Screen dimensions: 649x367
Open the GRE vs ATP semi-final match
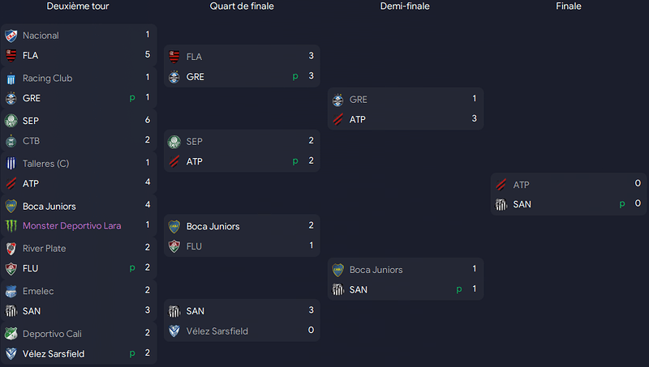click(x=406, y=109)
